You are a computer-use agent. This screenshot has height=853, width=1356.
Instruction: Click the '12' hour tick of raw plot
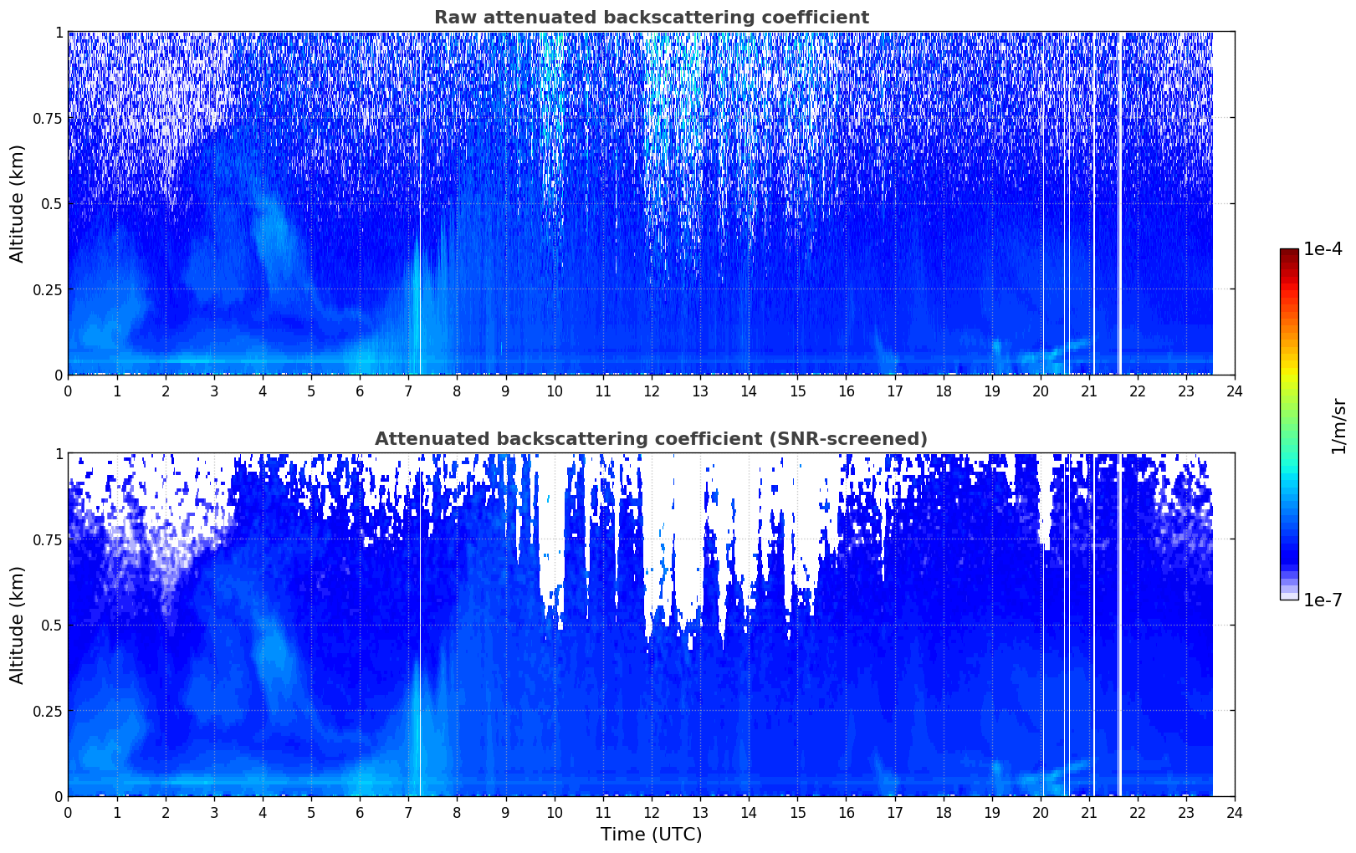pyautogui.click(x=651, y=391)
